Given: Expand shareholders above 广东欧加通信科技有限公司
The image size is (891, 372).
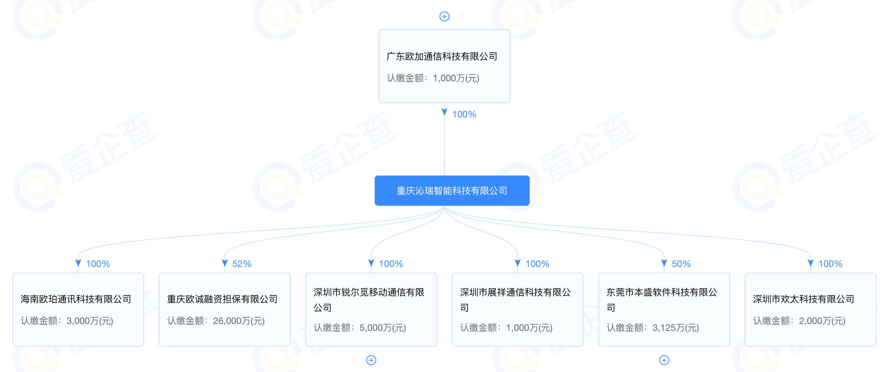Looking at the screenshot, I should [444, 16].
